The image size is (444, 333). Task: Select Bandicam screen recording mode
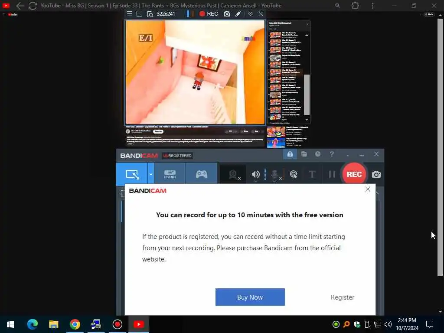click(132, 174)
